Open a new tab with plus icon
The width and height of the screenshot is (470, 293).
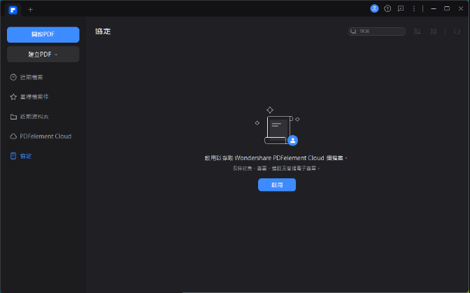[x=30, y=9]
